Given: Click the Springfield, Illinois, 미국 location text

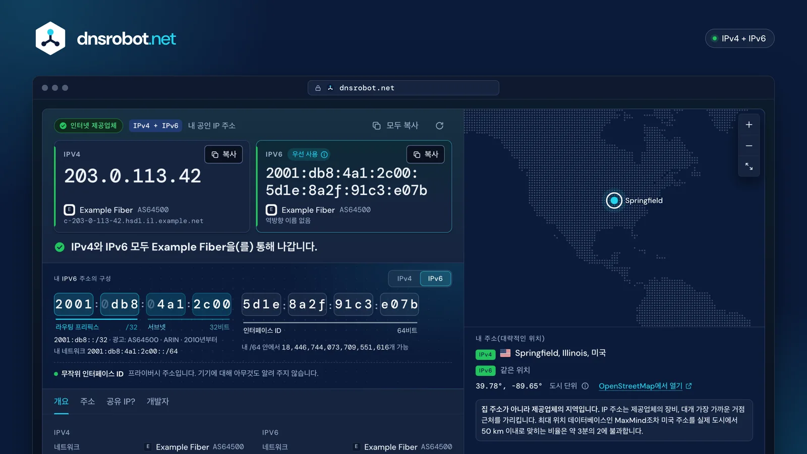Looking at the screenshot, I should tap(560, 353).
